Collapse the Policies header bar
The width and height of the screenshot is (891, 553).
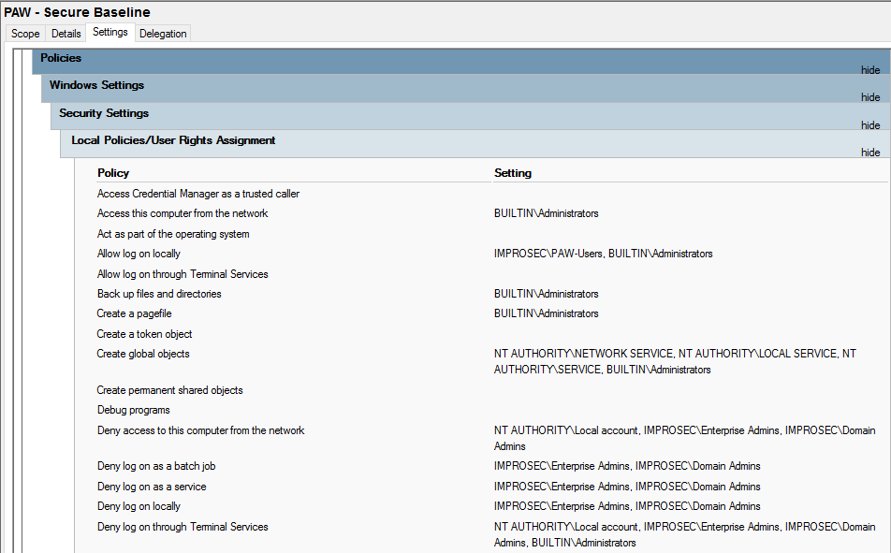(x=60, y=58)
